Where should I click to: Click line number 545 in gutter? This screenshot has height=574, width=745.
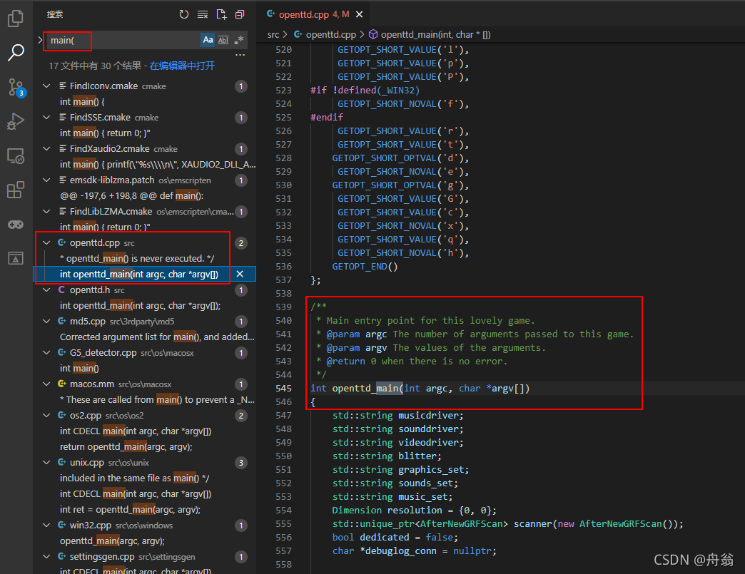283,389
